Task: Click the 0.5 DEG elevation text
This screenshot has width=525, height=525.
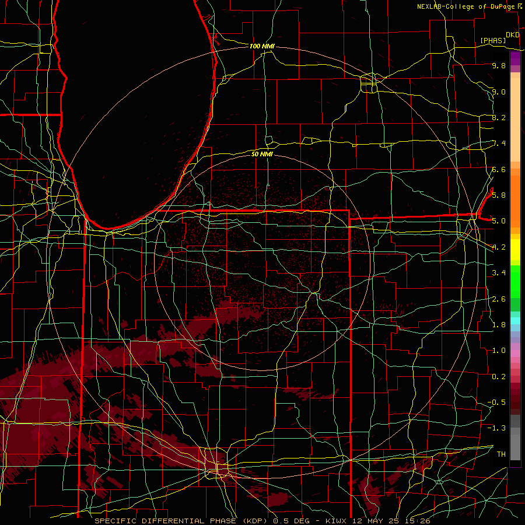Action: [x=292, y=521]
